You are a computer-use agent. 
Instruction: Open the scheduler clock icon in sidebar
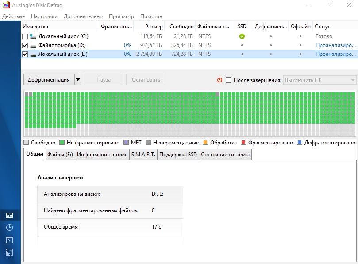9,228
